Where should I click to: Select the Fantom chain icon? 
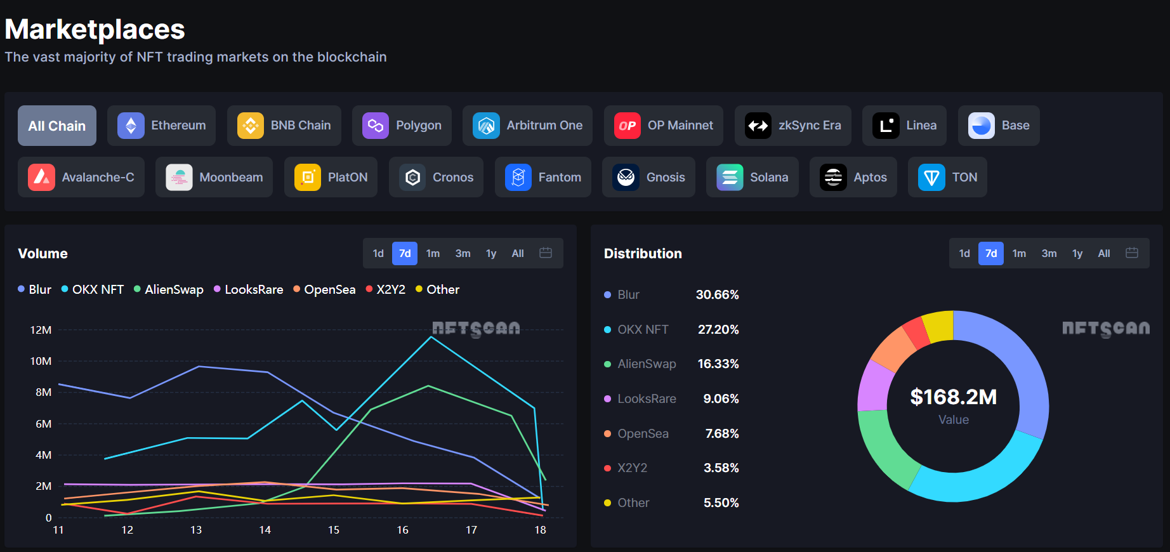pos(518,177)
